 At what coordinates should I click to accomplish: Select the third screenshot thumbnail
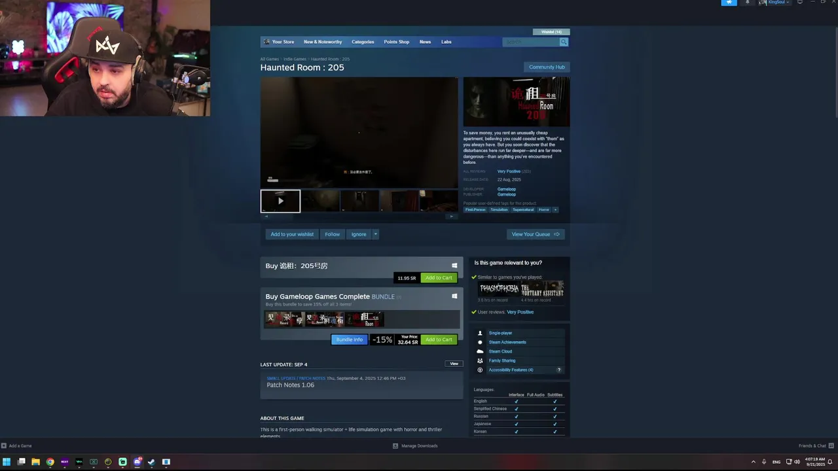pyautogui.click(x=359, y=201)
